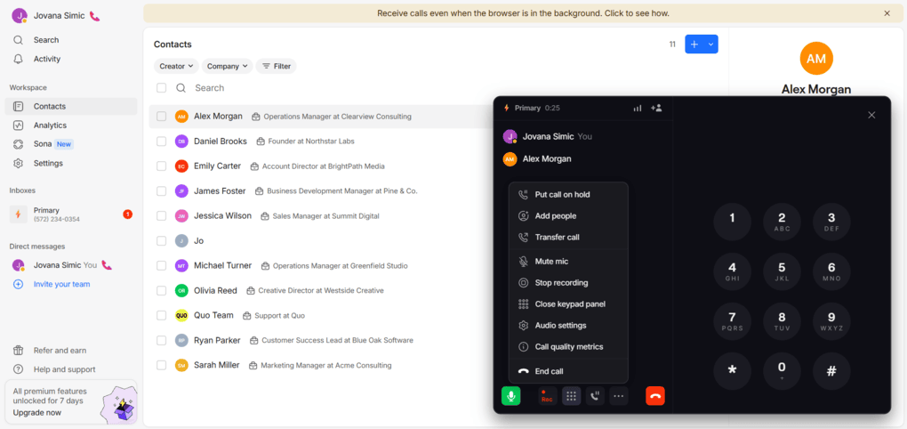Click the red unread badge on Primary
This screenshot has height=429, width=907.
128,214
